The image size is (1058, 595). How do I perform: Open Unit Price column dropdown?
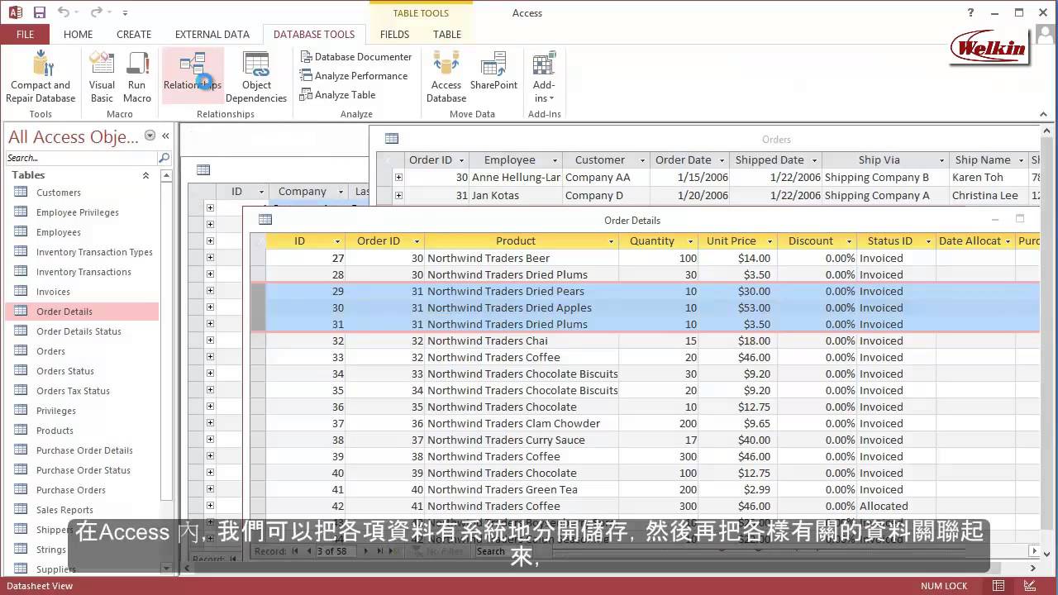pyautogui.click(x=770, y=241)
